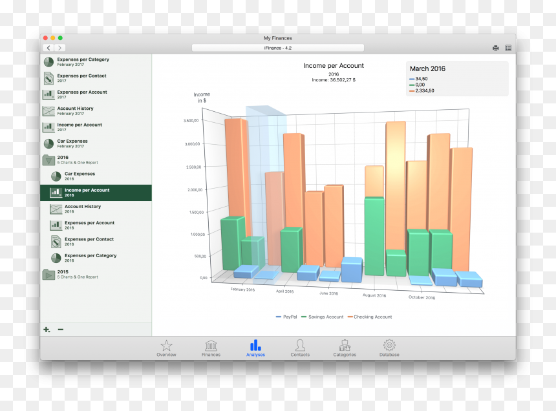Open the Analyses tab
Viewport: 556px width, 411px height.
tap(255, 348)
